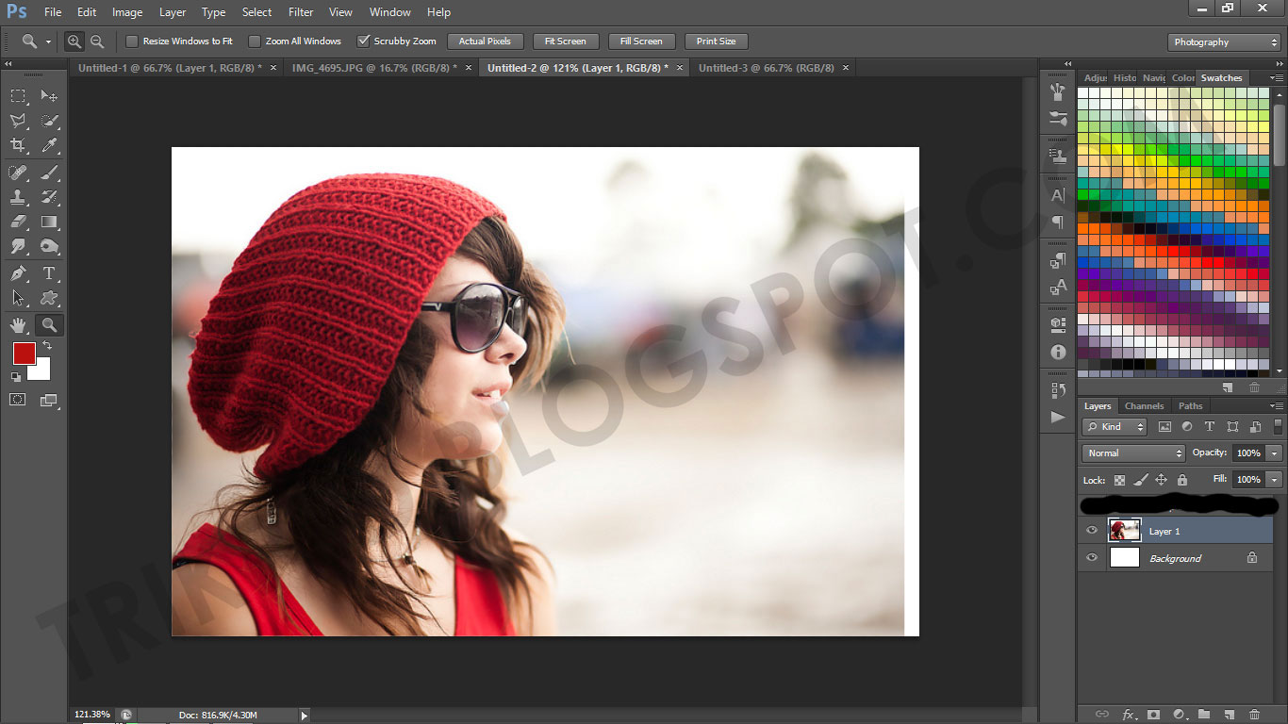The height and width of the screenshot is (724, 1288).
Task: Uncheck the Scrubby Zoom option
Action: (363, 41)
